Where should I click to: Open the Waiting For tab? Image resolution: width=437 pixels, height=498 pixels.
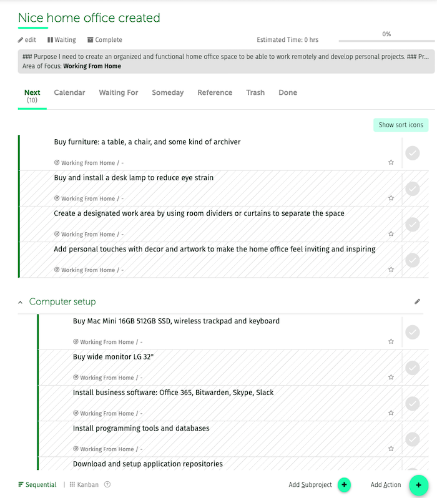[118, 92]
